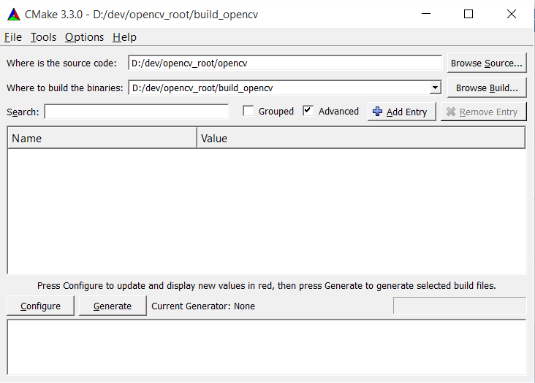Click the 'Press Configure to update' hint text
The height and width of the screenshot is (383, 535).
(267, 286)
